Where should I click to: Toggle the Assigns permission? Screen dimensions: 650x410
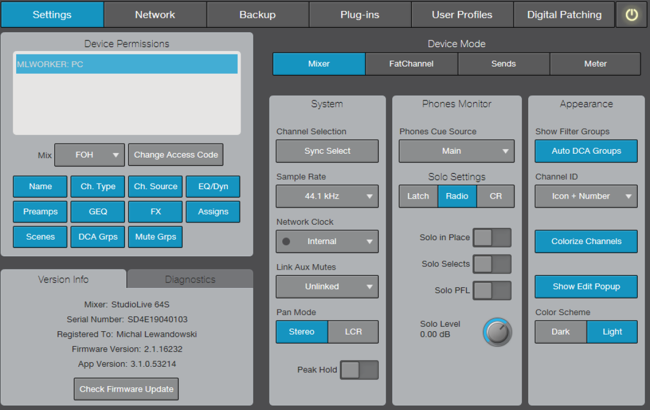click(x=213, y=211)
